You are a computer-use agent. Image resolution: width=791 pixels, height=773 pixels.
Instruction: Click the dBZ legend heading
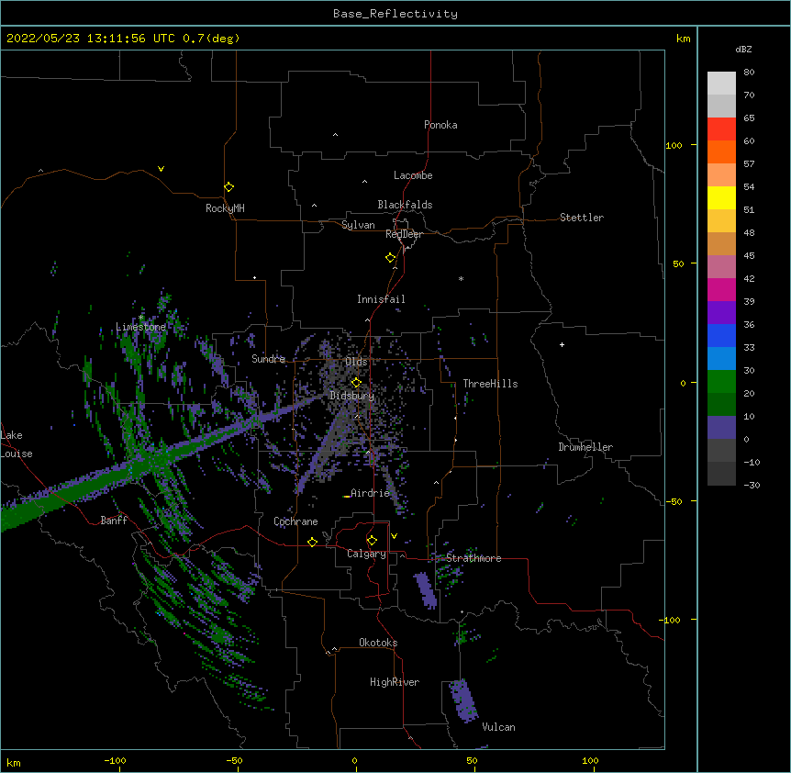(x=743, y=49)
